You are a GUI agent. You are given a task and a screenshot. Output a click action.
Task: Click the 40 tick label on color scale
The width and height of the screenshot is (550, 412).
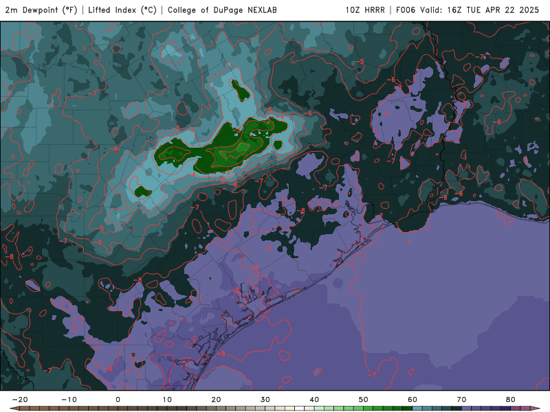[x=314, y=400]
